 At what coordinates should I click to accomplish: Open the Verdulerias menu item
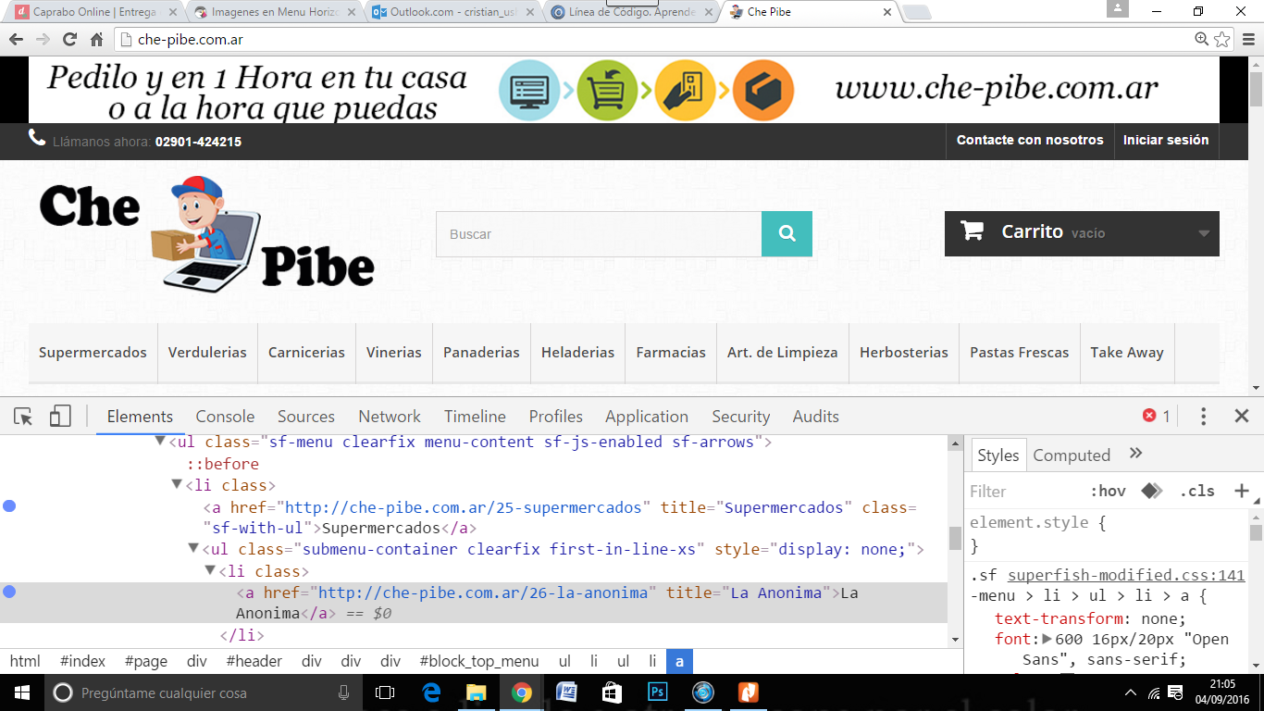(207, 353)
